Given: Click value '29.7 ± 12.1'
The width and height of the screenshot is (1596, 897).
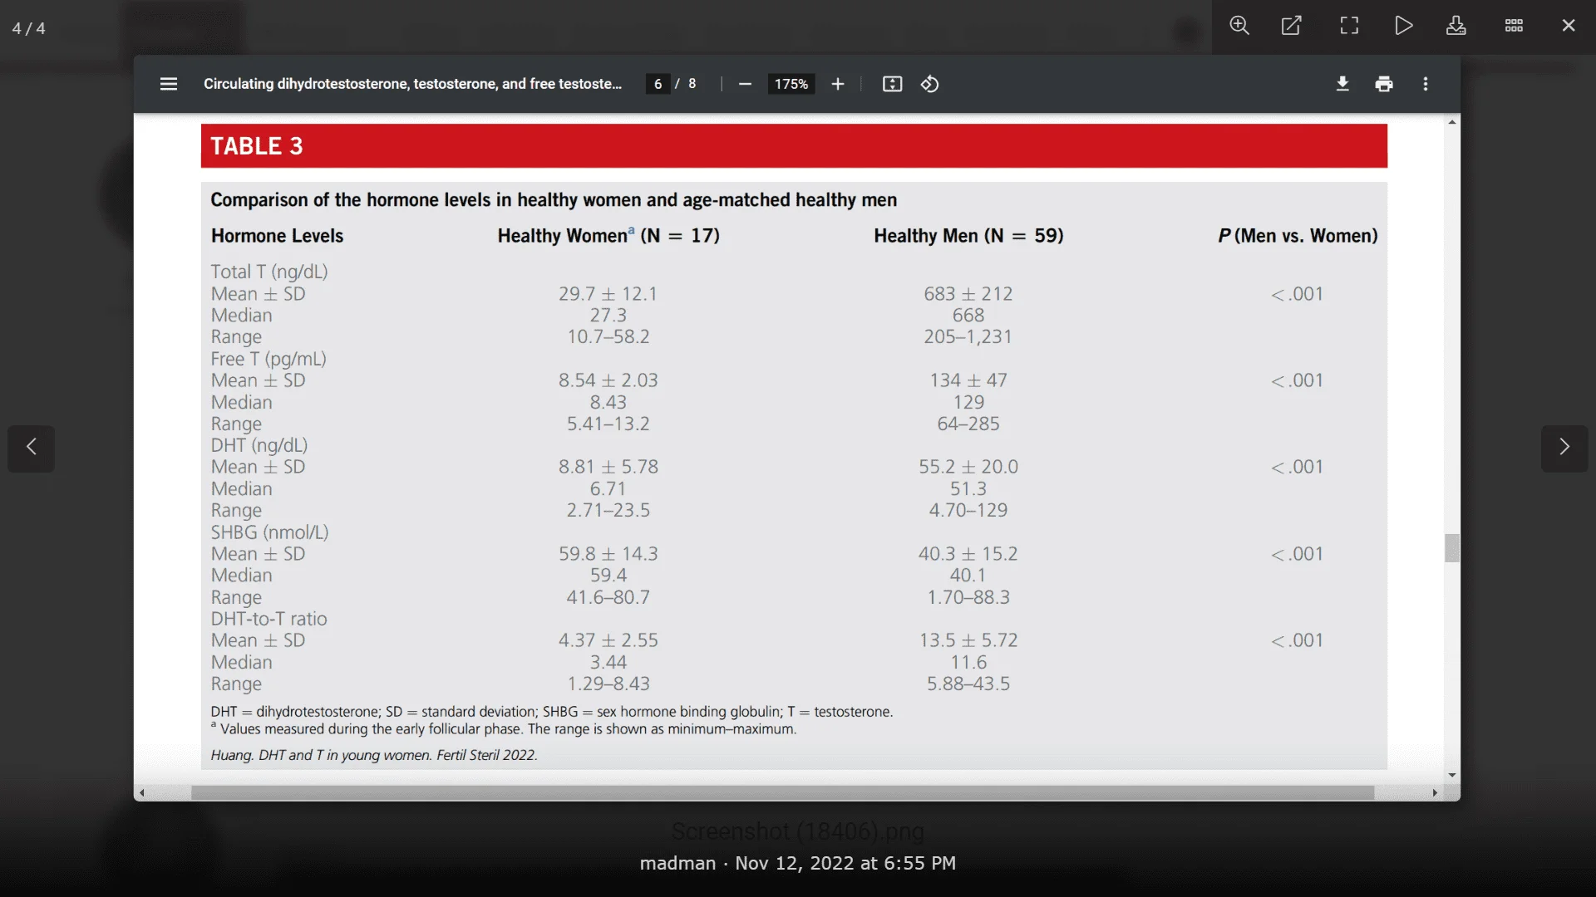Looking at the screenshot, I should tap(608, 294).
